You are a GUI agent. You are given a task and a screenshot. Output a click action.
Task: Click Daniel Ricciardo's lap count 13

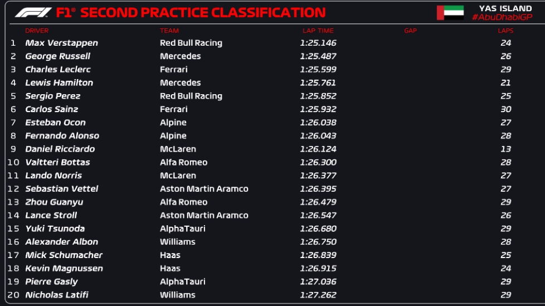(x=506, y=149)
